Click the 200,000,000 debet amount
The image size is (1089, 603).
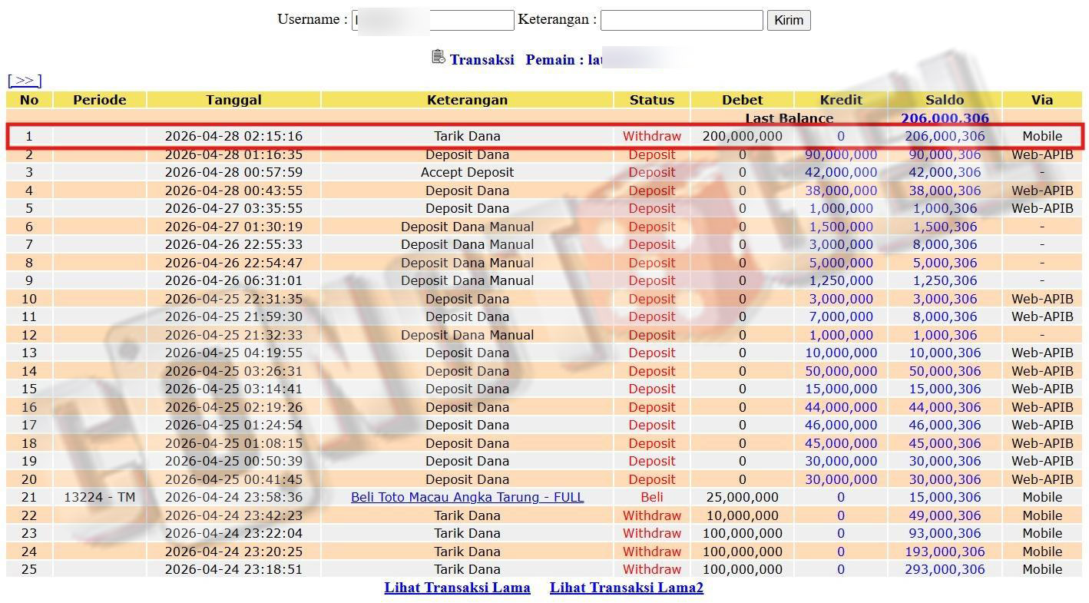(x=742, y=136)
